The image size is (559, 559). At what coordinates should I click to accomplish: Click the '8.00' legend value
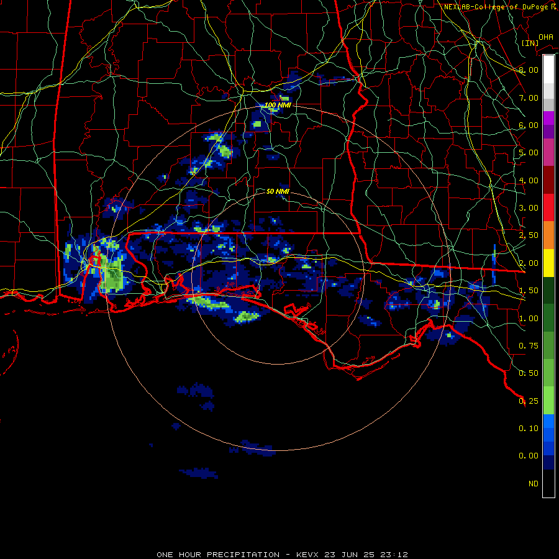[529, 70]
